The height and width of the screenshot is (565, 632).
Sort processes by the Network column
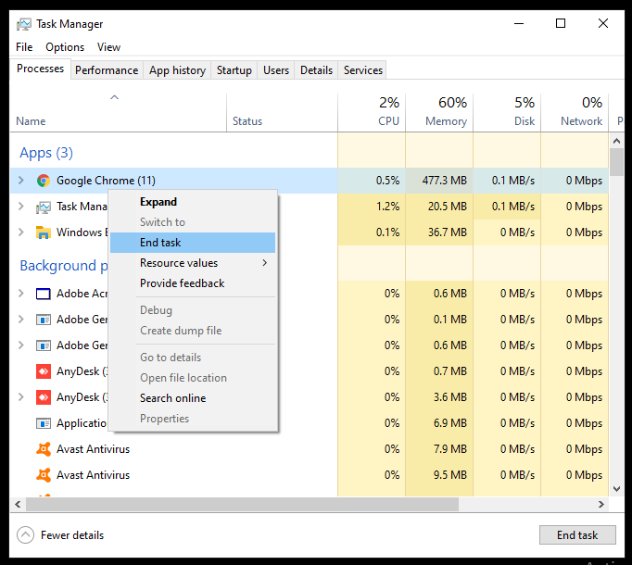pyautogui.click(x=575, y=113)
